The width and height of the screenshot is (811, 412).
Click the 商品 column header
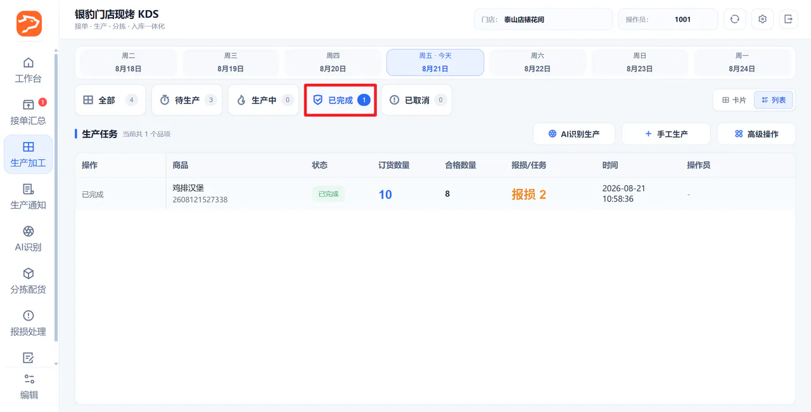pyautogui.click(x=181, y=165)
